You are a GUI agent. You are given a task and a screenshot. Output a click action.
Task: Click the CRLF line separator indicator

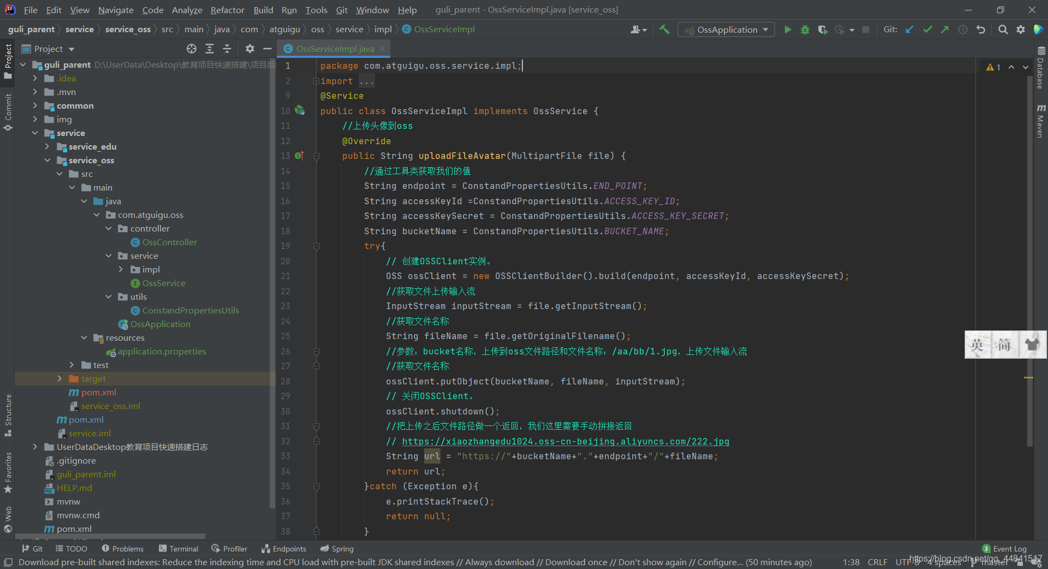click(x=877, y=562)
